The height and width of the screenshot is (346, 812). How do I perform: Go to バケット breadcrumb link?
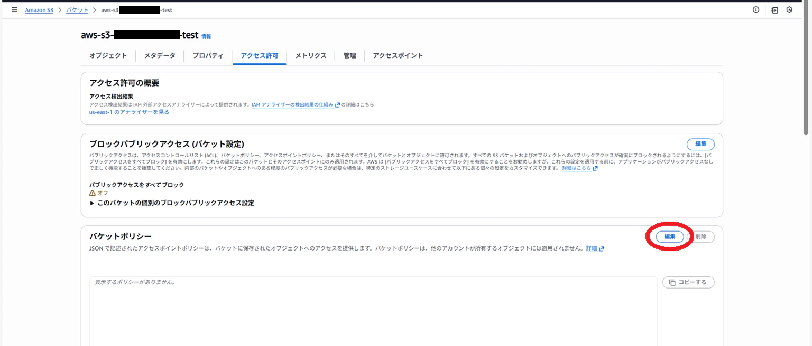tap(77, 10)
